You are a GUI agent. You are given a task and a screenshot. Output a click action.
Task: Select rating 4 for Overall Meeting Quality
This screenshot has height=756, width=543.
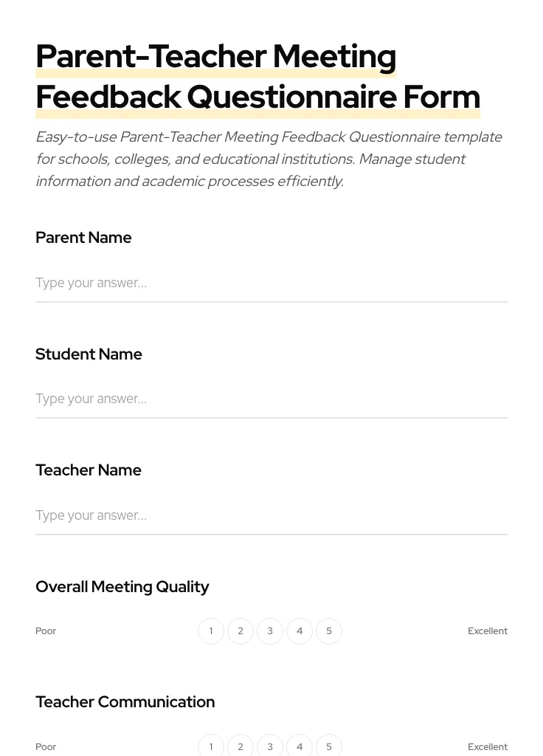click(x=300, y=631)
